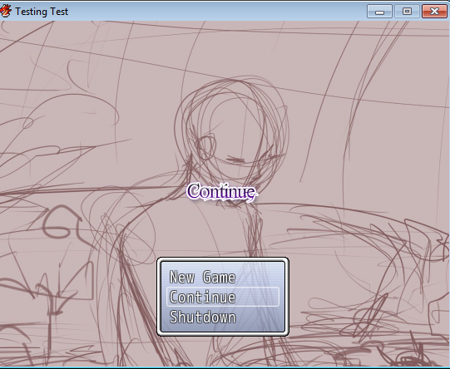Maximize the Testing Test window
The height and width of the screenshot is (369, 450).
point(407,12)
